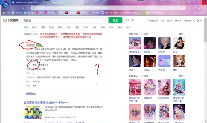207x123 pixels.
Task: Switch to the 翻译 tab
Action: 120,27
